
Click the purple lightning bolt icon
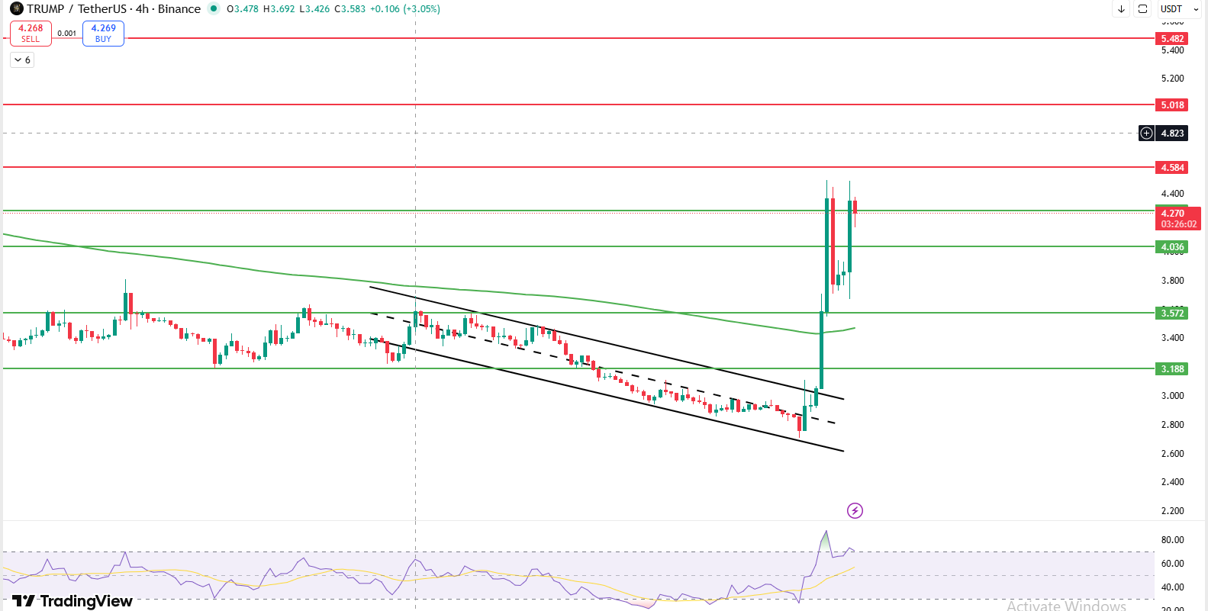[x=855, y=510]
